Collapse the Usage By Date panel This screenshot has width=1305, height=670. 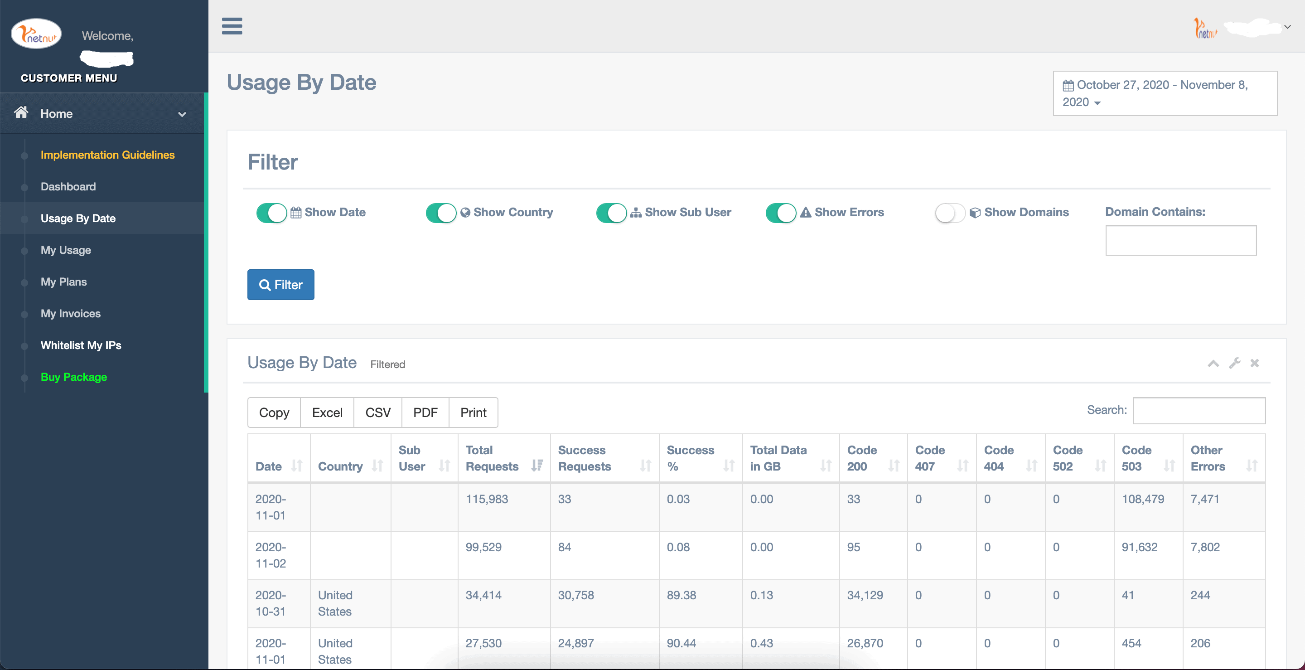(x=1213, y=364)
